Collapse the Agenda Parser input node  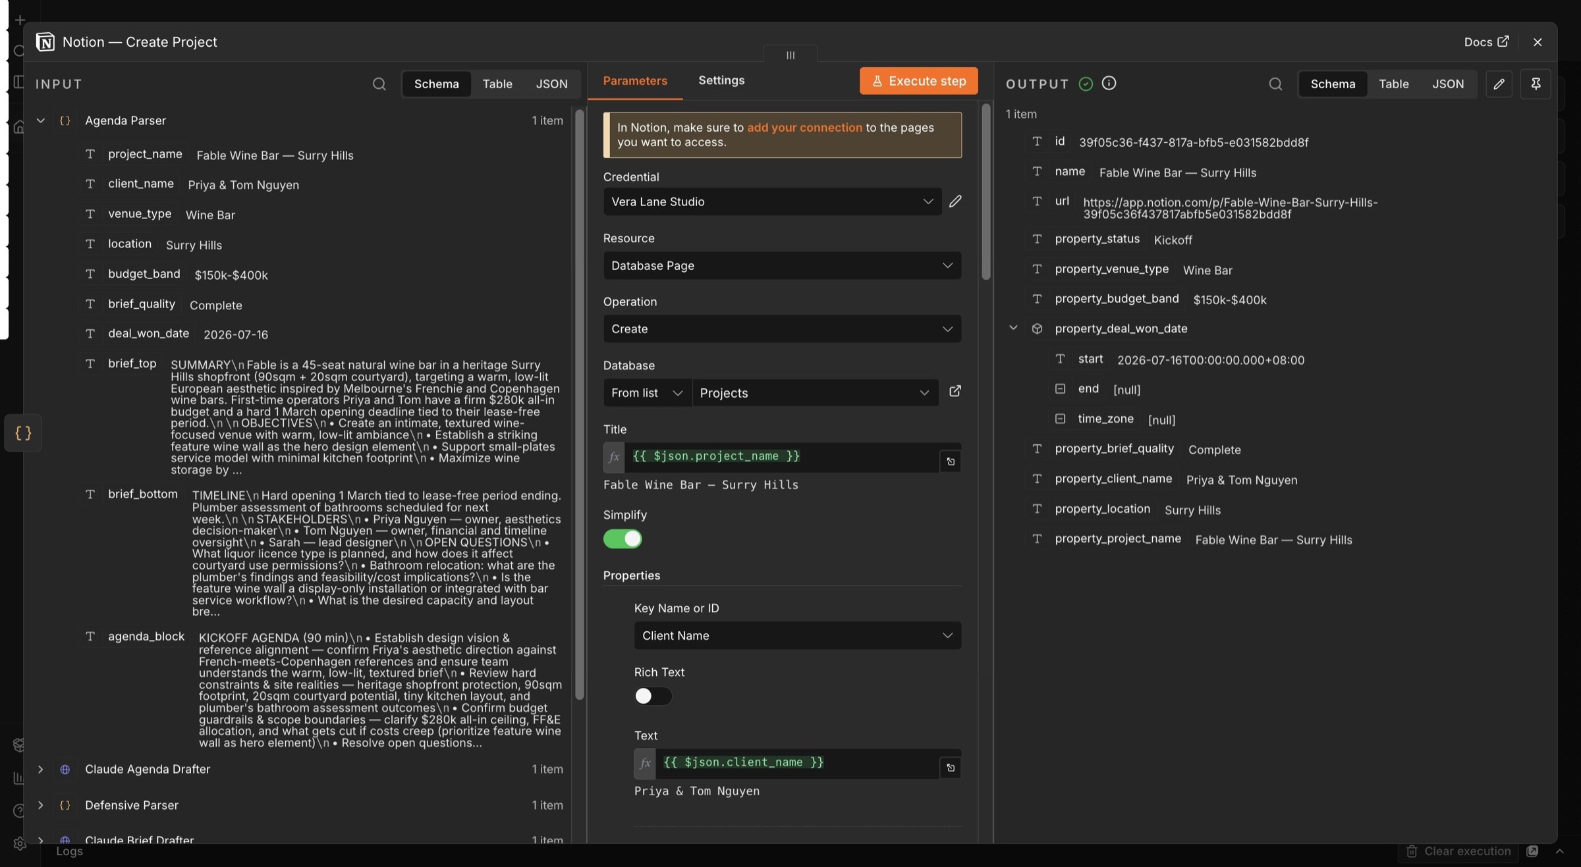(x=40, y=120)
